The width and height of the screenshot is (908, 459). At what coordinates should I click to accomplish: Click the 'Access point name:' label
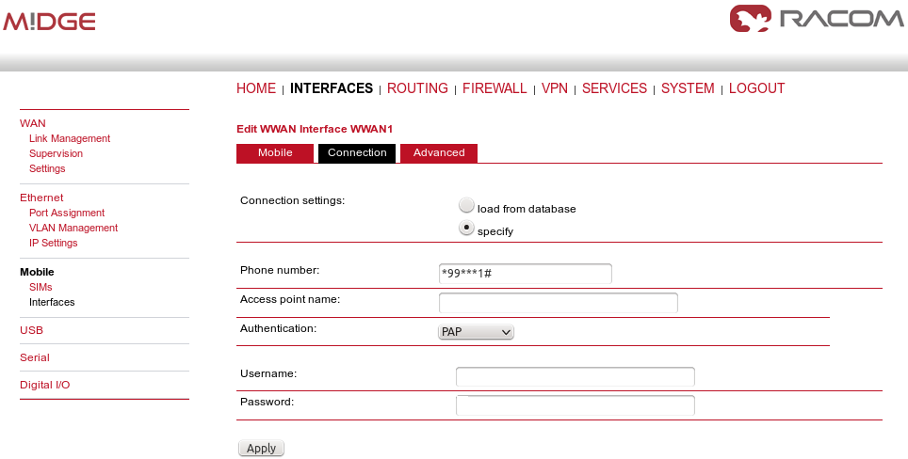(290, 299)
